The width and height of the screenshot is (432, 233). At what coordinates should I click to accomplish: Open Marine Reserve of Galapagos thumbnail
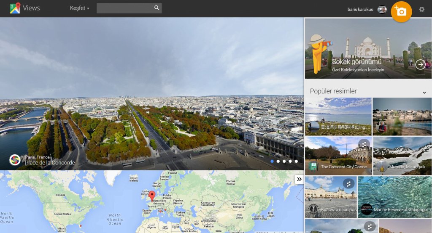[x=395, y=197]
